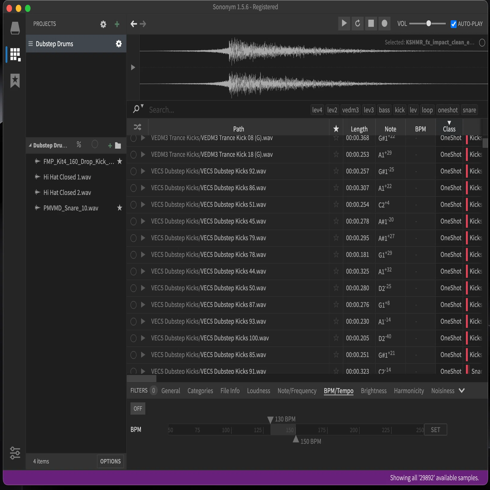Click the OPTIONS button
Screen dimensions: 490x490
pos(110,461)
